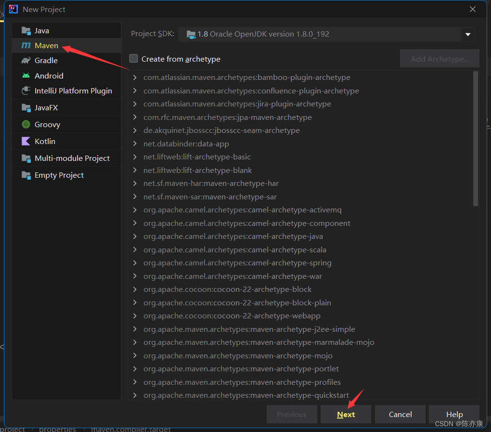Screen dimensions: 491x432
Task: Click the Multi-module Project folder icon
Action: (x=26, y=158)
